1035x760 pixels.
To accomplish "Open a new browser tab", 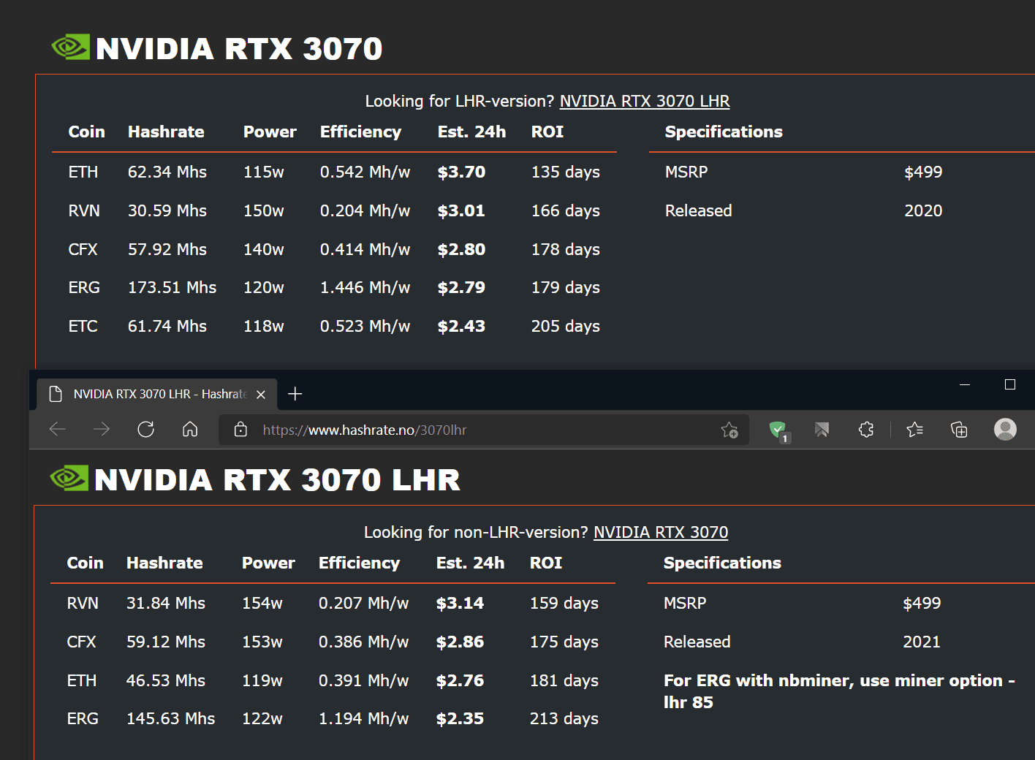I will [295, 394].
